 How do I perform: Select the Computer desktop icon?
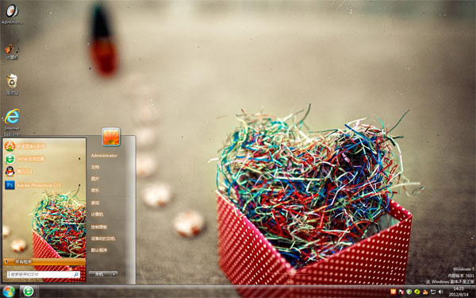tap(12, 52)
